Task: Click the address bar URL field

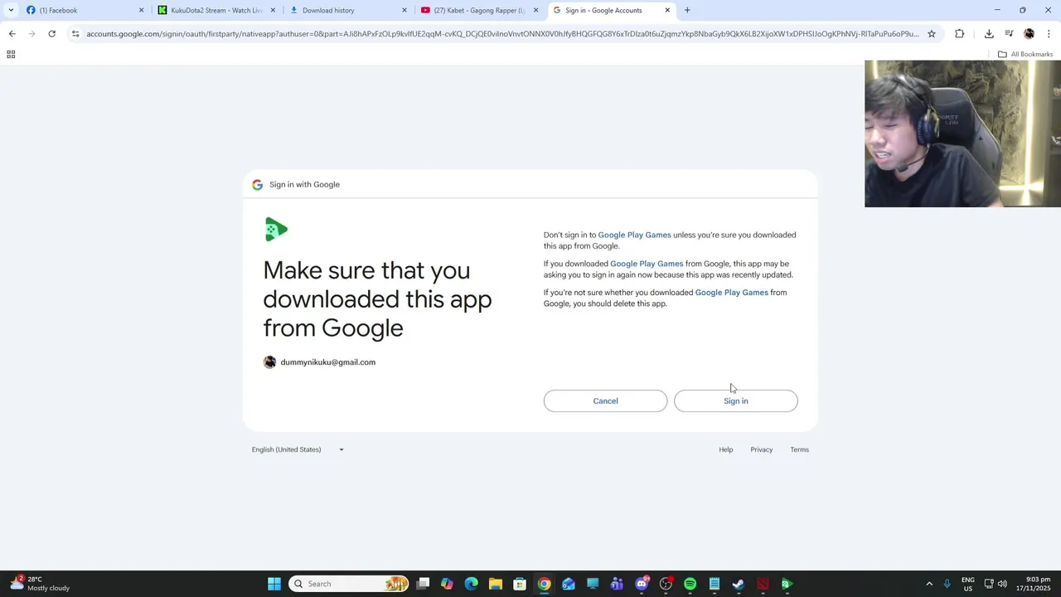Action: (502, 34)
